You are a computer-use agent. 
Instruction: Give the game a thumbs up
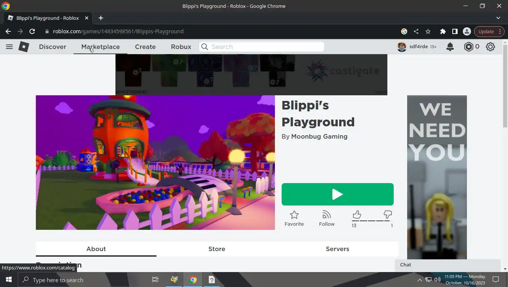coord(357,215)
